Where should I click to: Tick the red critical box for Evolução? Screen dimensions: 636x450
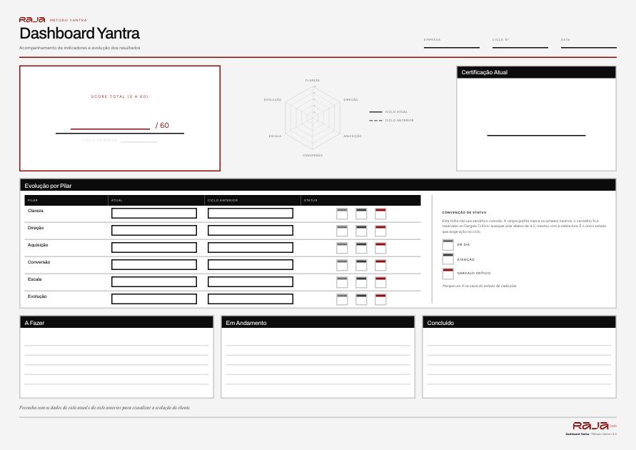click(380, 299)
